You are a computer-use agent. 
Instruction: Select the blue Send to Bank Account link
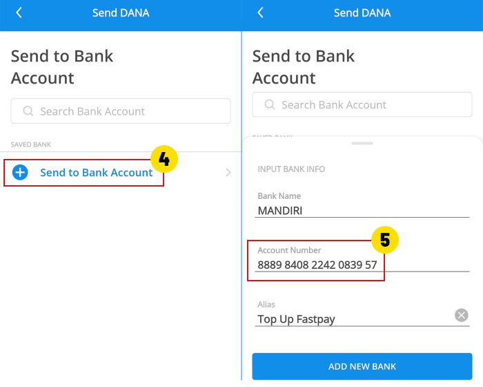click(96, 172)
